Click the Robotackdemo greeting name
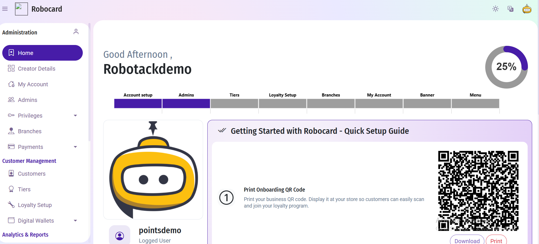The height and width of the screenshot is (244, 539). click(x=147, y=69)
